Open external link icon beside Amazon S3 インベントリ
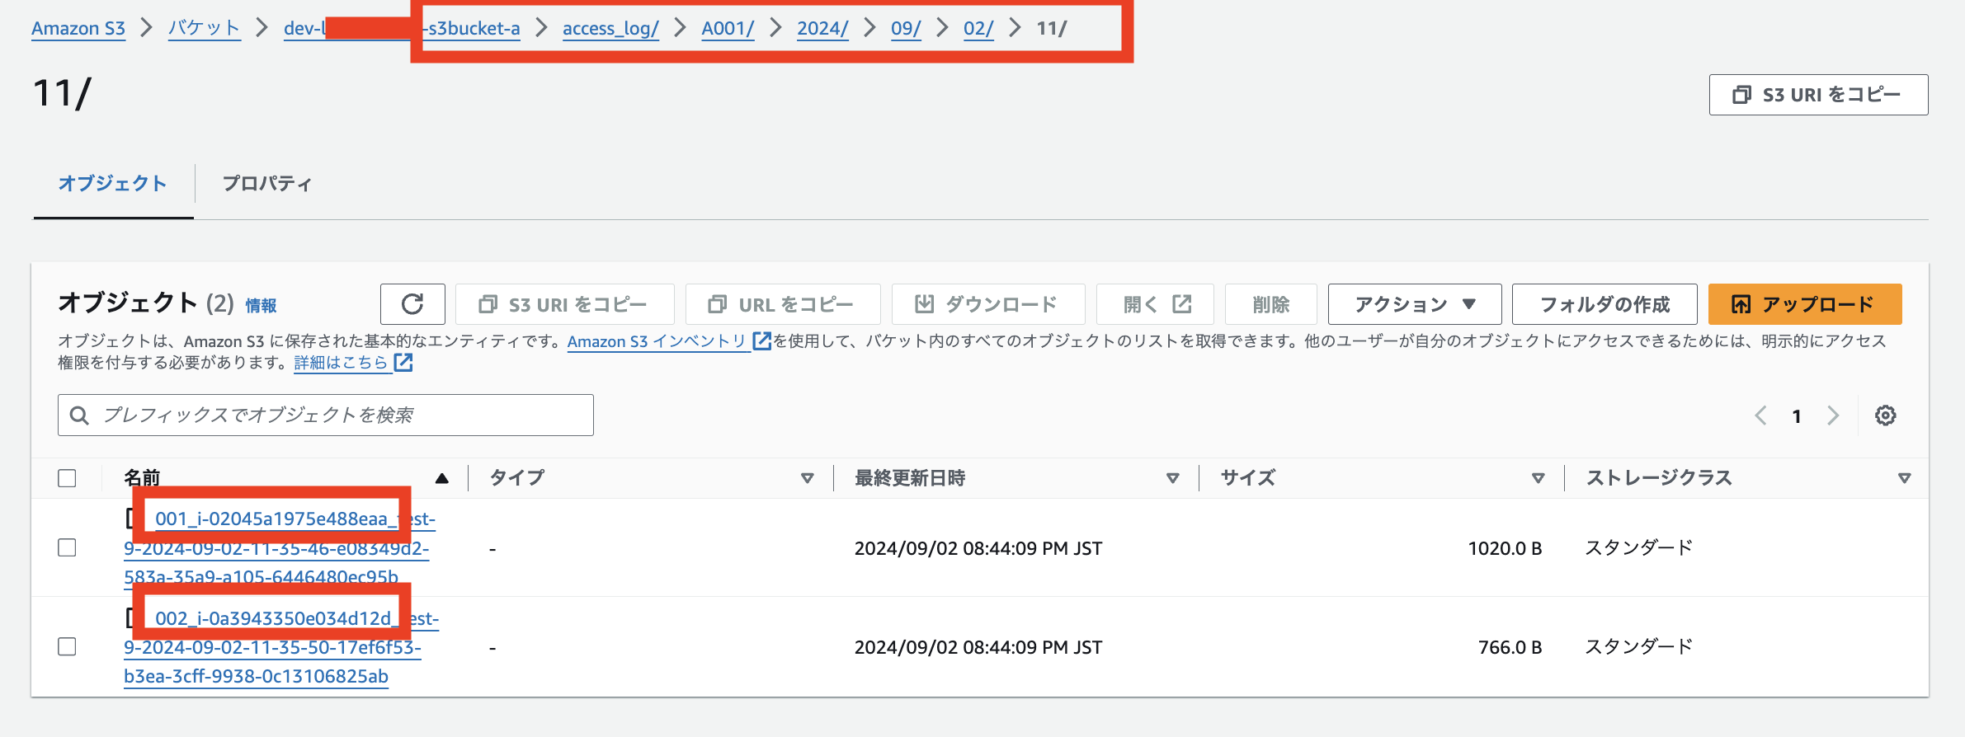This screenshot has height=737, width=1965. (x=762, y=340)
